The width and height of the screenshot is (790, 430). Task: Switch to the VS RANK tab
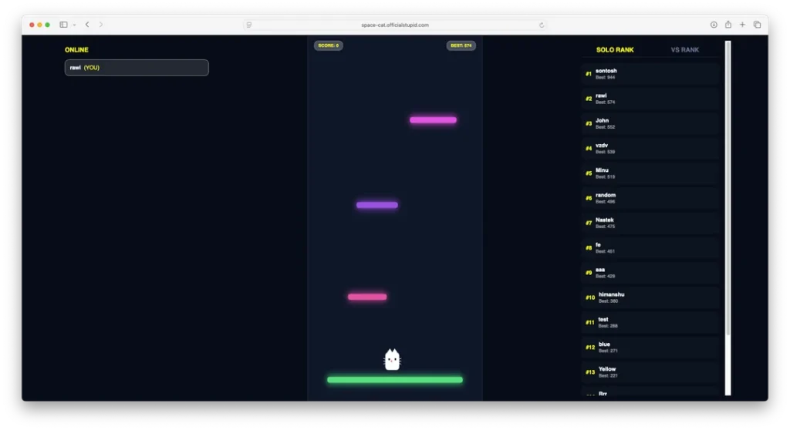coord(684,50)
